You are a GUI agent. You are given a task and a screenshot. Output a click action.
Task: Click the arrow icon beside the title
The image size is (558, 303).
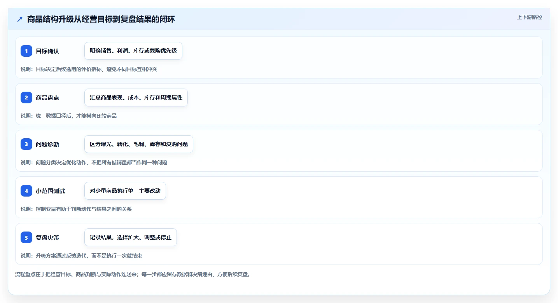pos(20,19)
